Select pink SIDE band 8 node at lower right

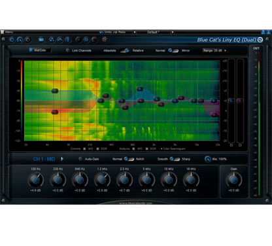pos(214,114)
